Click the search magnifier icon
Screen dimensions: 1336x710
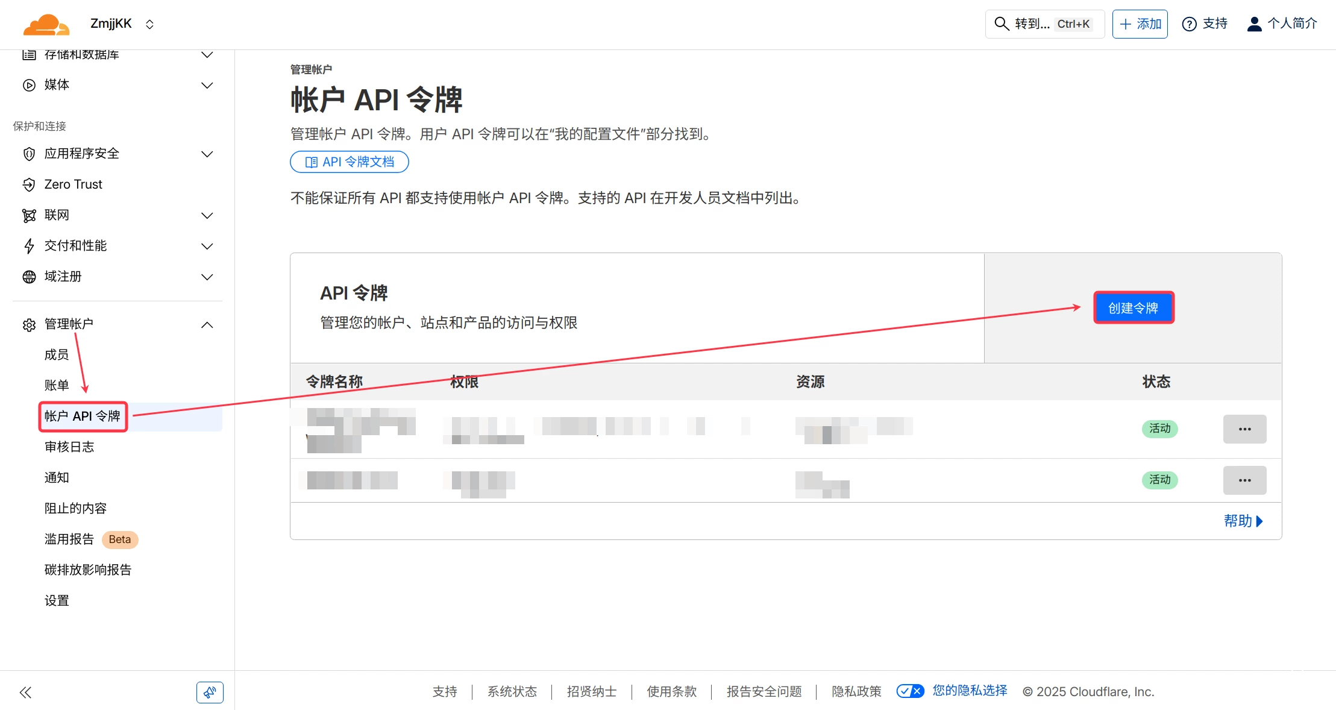coord(1001,24)
